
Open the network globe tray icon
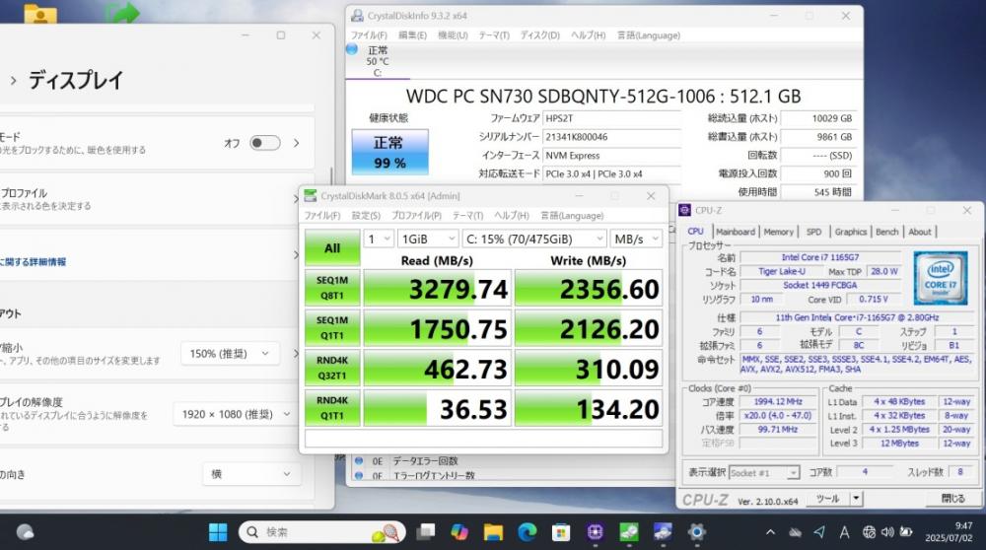869,532
